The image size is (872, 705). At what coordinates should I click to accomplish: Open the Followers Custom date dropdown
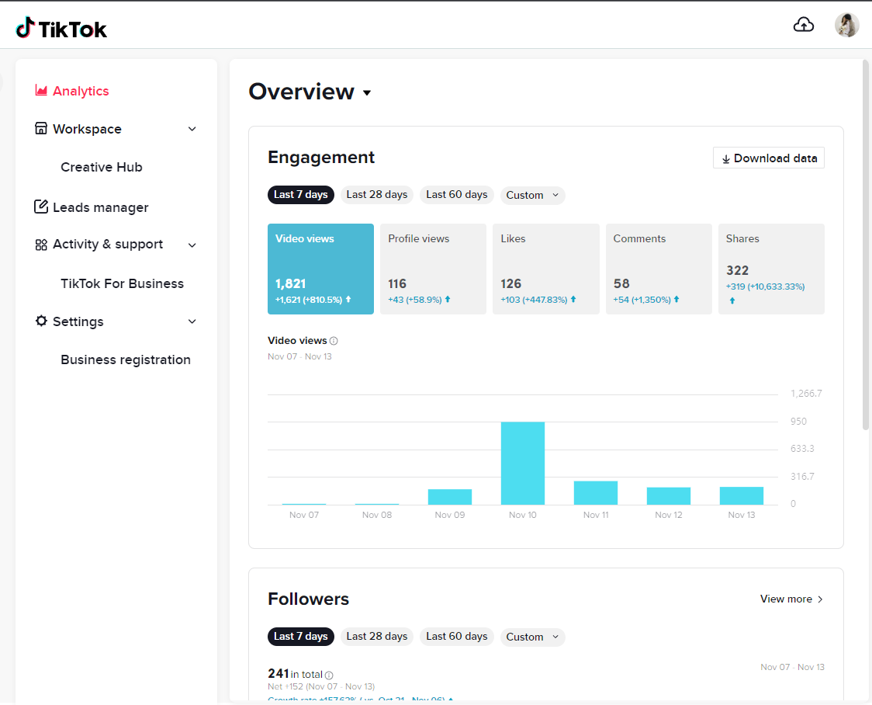532,637
